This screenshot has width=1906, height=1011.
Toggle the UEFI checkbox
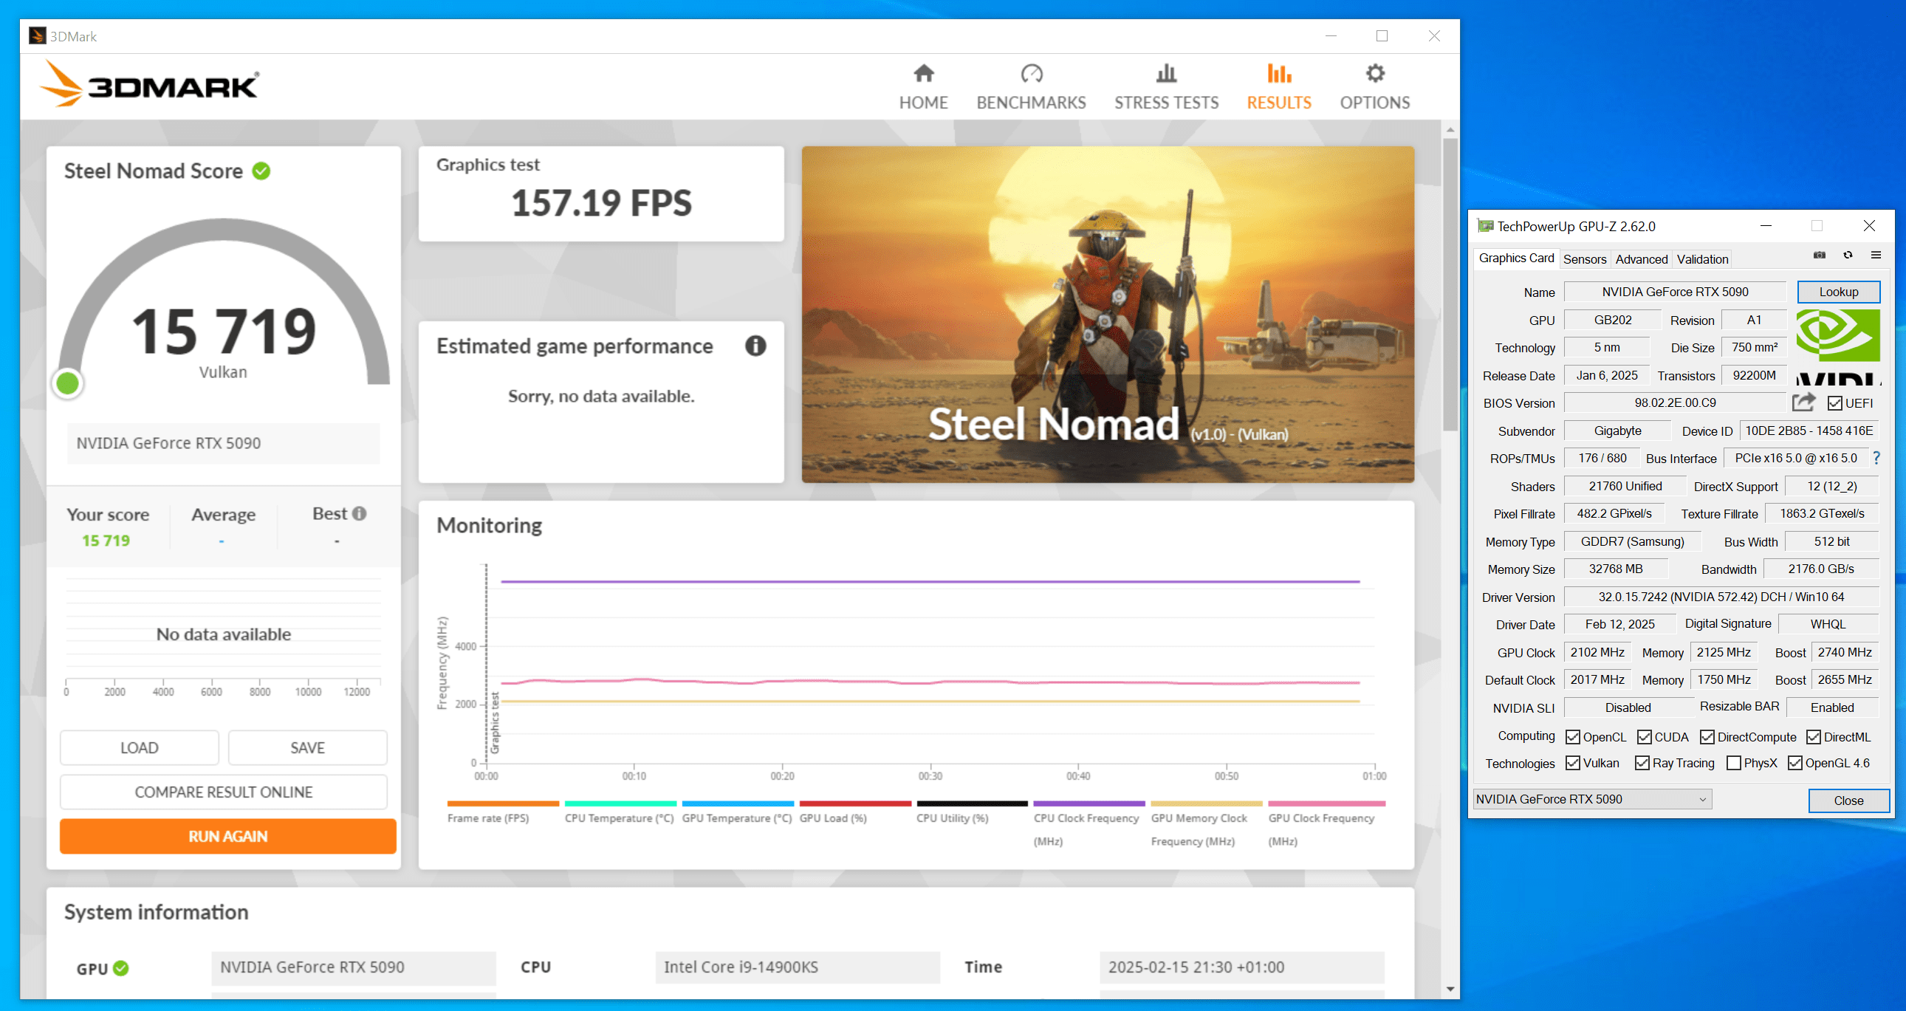(1834, 403)
